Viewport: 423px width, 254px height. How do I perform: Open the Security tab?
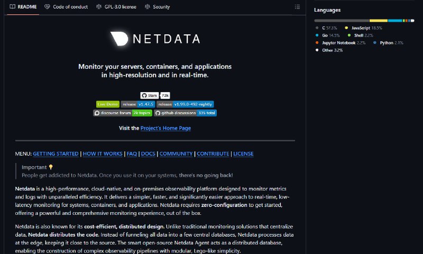click(x=157, y=7)
